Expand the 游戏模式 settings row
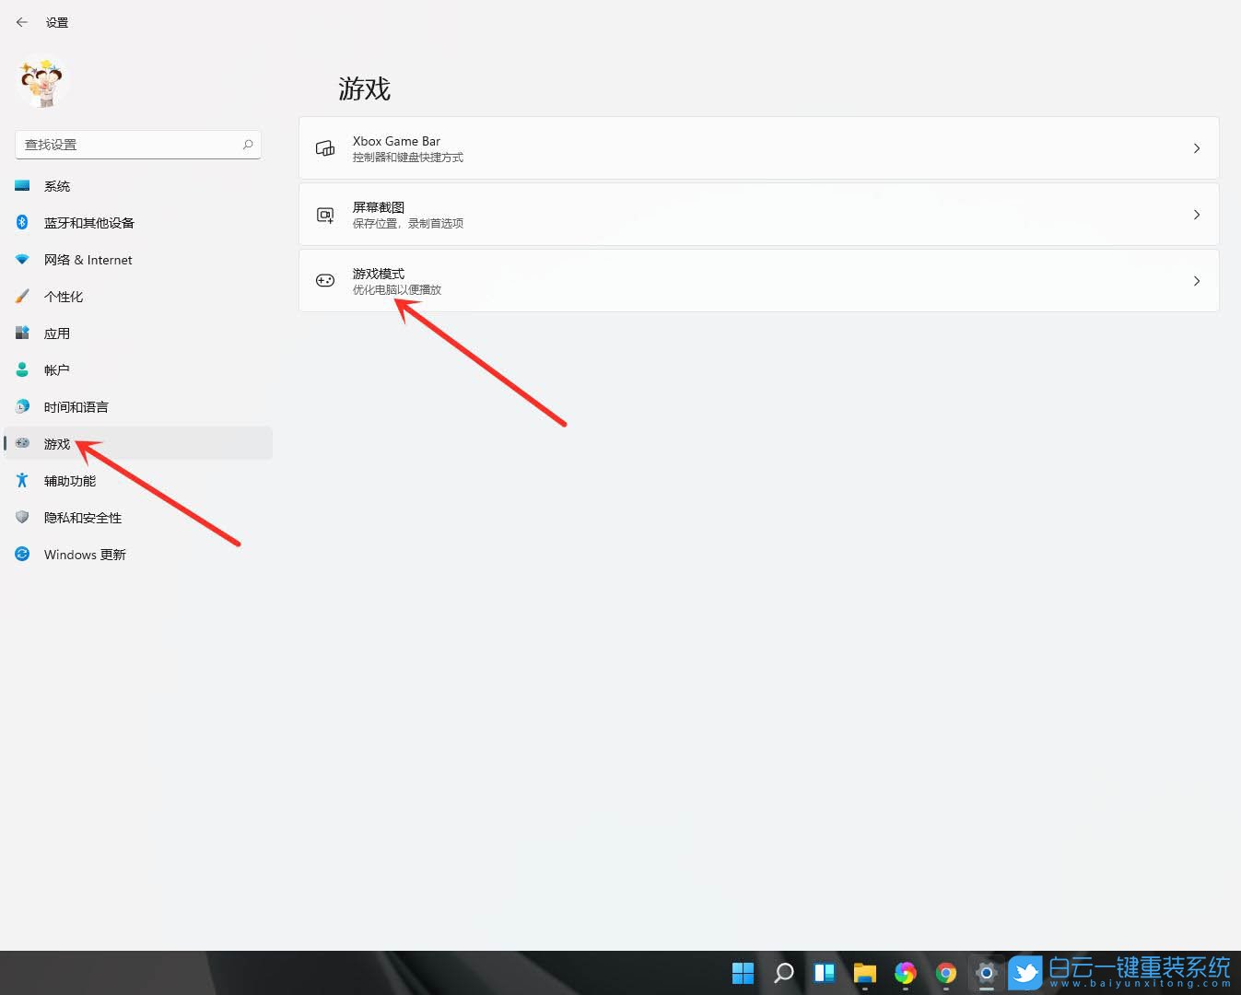Image resolution: width=1241 pixels, height=995 pixels. point(1196,280)
